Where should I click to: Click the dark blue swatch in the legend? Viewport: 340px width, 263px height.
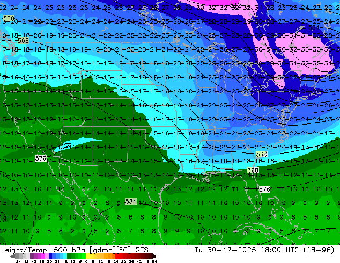pyautogui.click(x=50, y=256)
